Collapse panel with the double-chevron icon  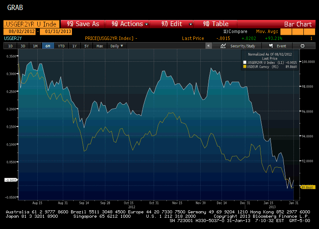[208, 46]
